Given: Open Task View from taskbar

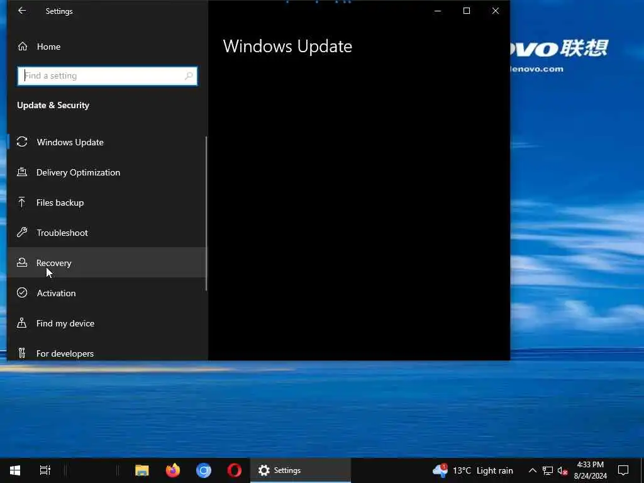Looking at the screenshot, I should click(45, 470).
